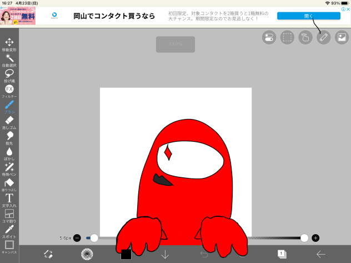This screenshot has height=263, width=351.
Task: Decrease brush thickness with minus button
Action: 77,238
